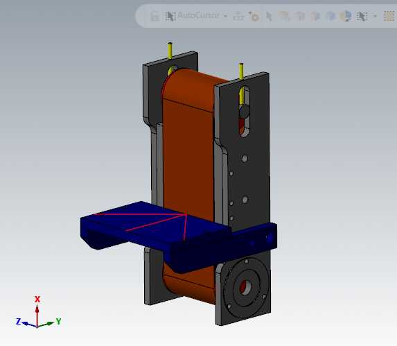
Task: Click the dotted-cursor selection icon near toolbar end
Action: pyautogui.click(x=362, y=16)
